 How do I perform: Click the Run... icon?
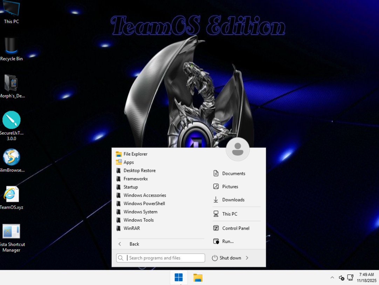click(x=216, y=241)
